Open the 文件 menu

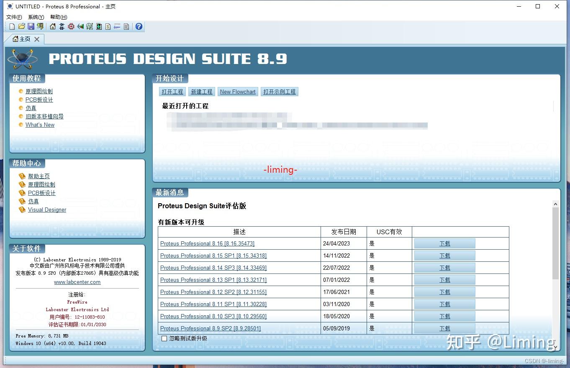[13, 17]
